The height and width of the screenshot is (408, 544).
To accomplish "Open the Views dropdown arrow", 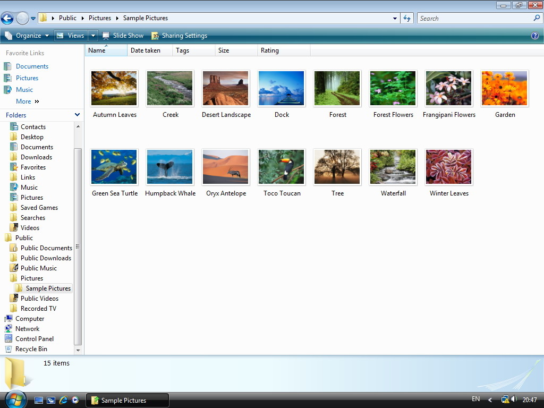I will click(x=93, y=36).
